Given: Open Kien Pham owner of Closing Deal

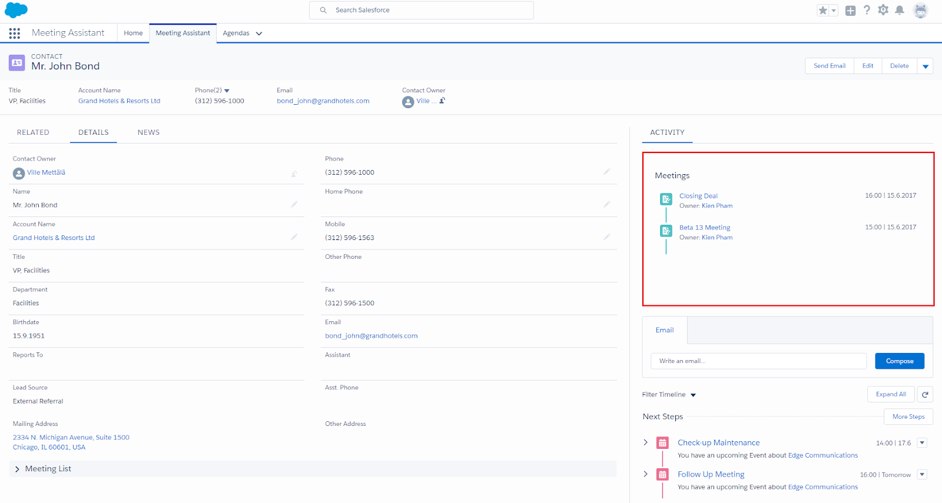Looking at the screenshot, I should pyautogui.click(x=717, y=206).
